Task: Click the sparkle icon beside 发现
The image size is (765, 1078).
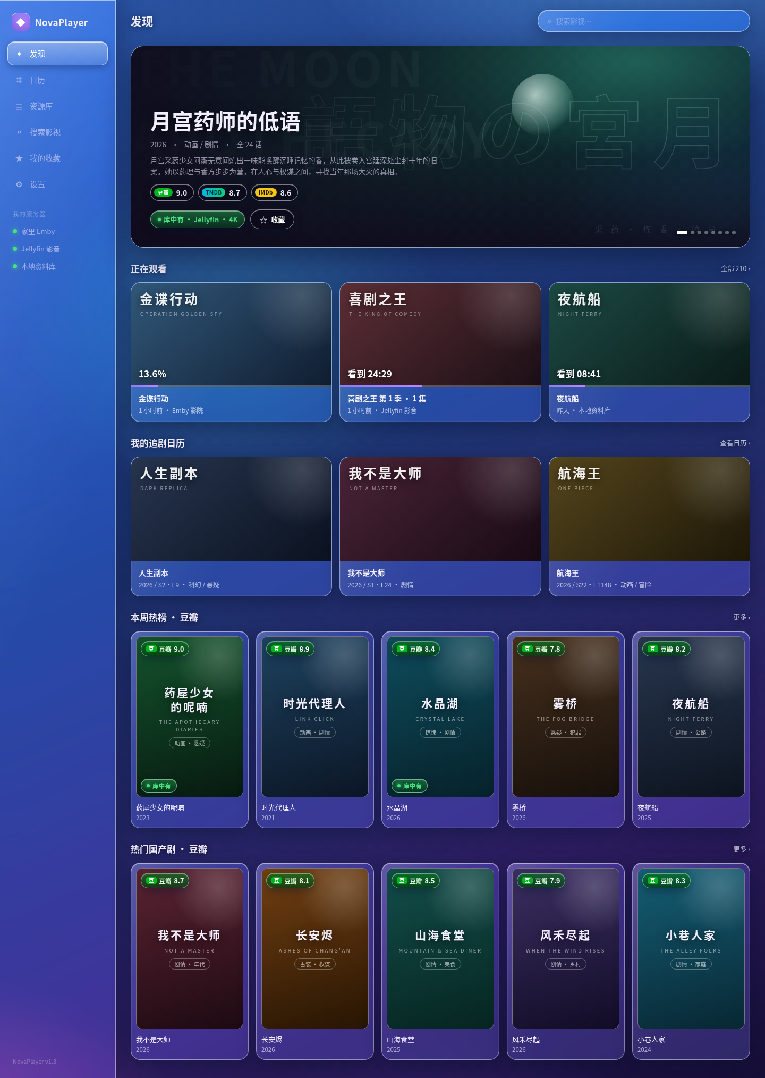Action: click(x=19, y=54)
